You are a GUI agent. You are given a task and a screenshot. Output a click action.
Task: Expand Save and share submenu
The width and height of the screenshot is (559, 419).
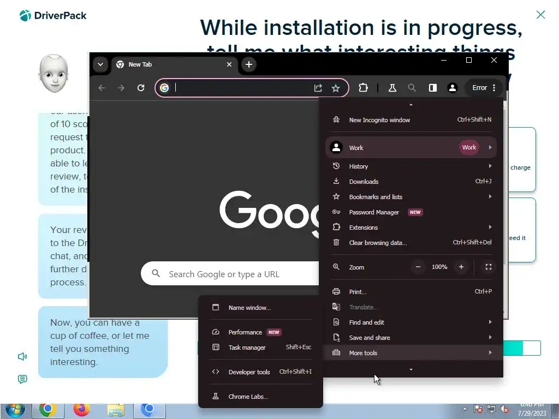click(x=411, y=338)
